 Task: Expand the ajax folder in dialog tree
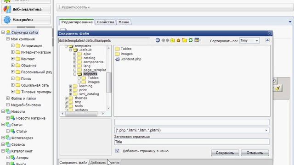[x=75, y=54]
